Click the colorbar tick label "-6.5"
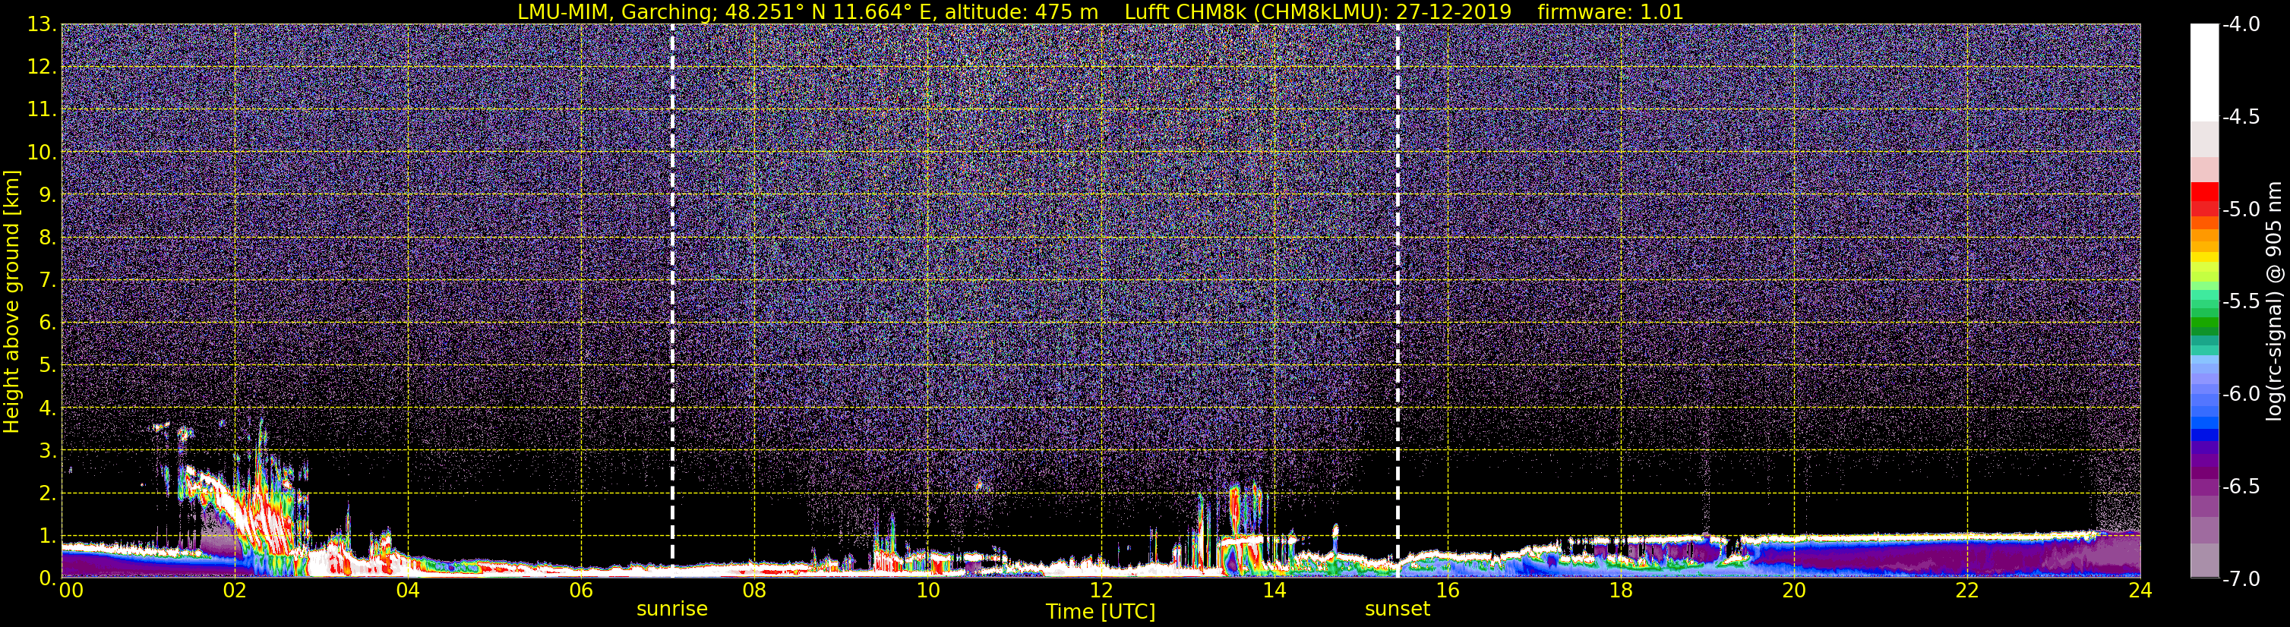The image size is (2290, 627). (x=2240, y=487)
